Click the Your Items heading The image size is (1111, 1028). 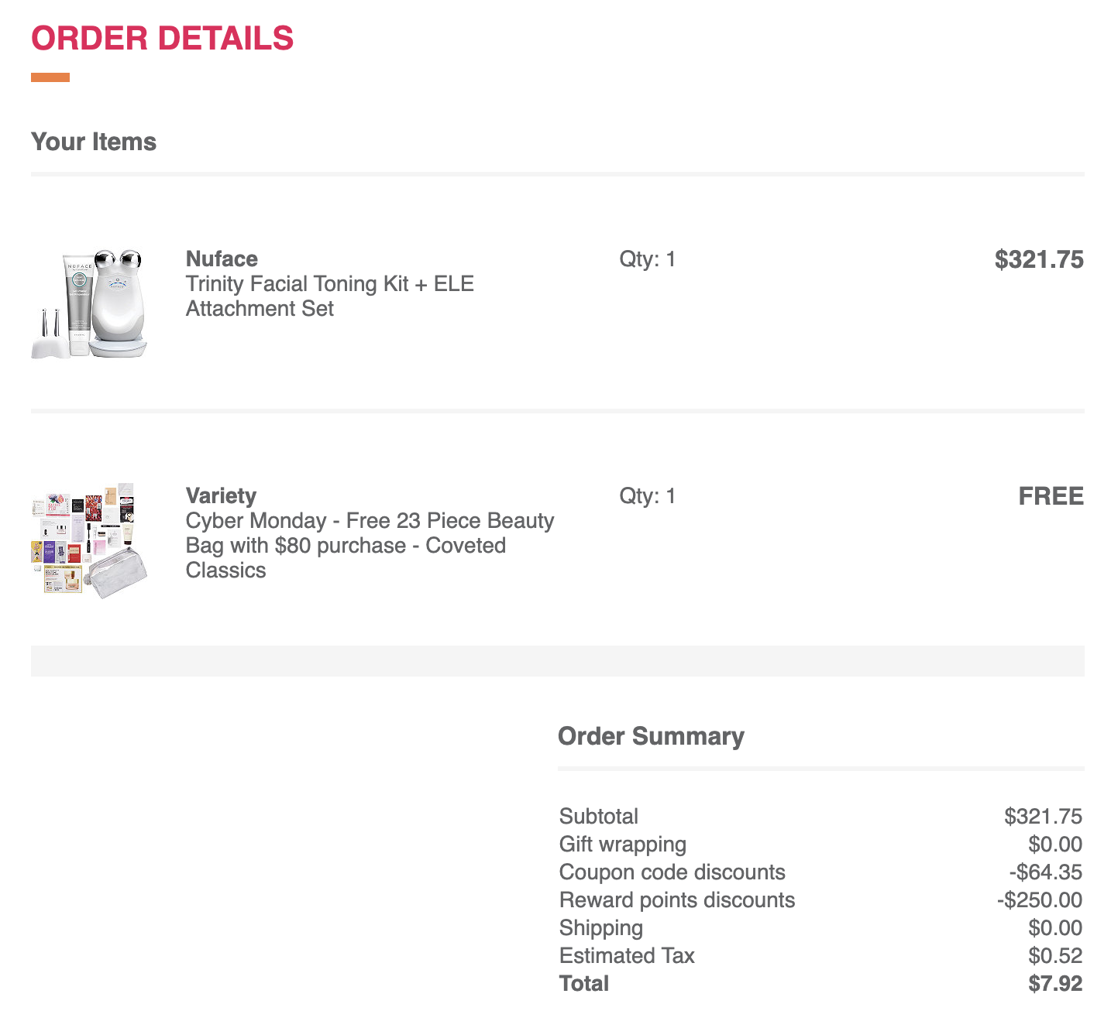point(94,142)
